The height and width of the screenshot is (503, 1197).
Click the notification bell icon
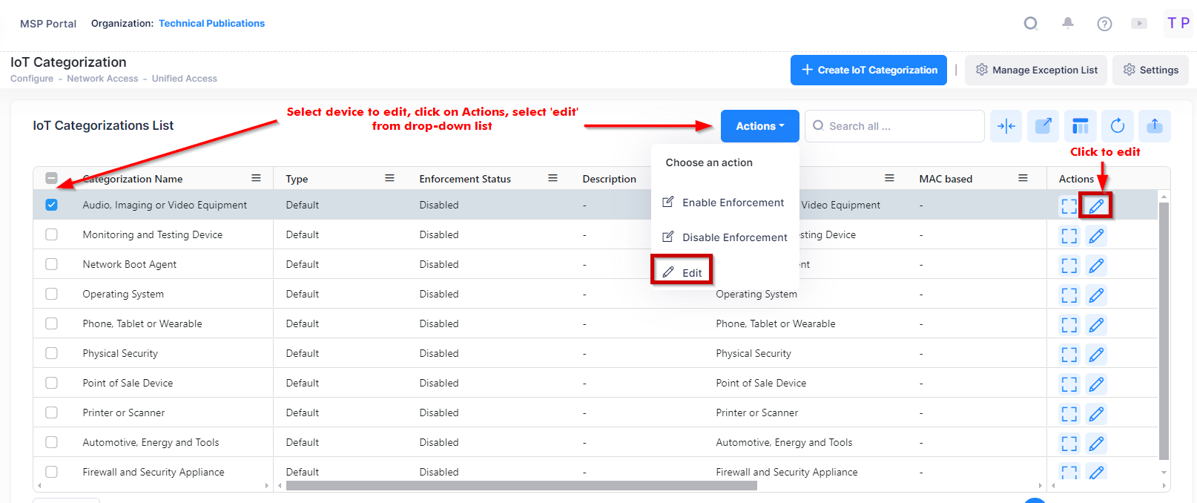point(1067,23)
